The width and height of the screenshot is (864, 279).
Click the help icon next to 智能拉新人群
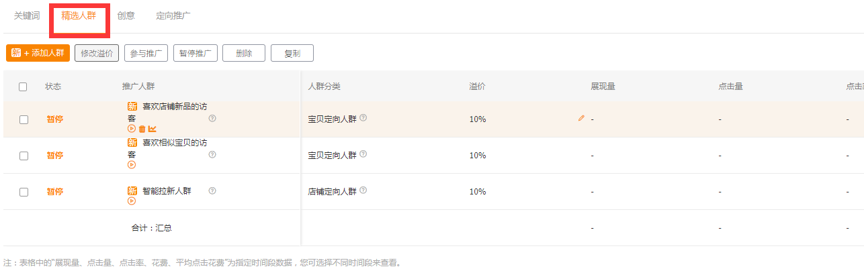[x=212, y=191]
